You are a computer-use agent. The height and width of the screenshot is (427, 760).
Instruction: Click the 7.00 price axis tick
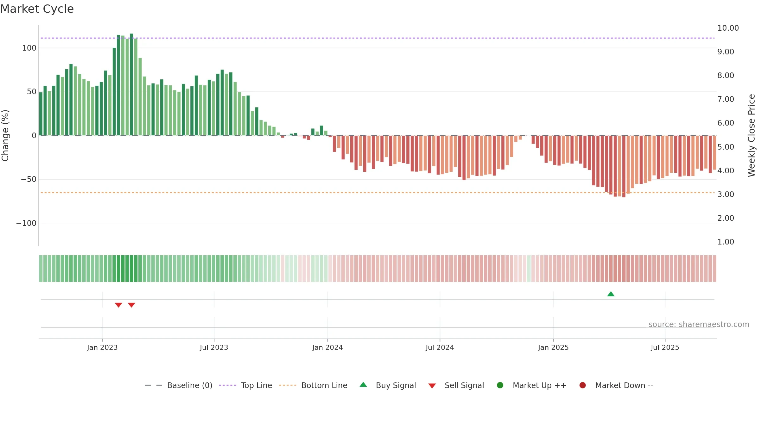click(x=726, y=99)
